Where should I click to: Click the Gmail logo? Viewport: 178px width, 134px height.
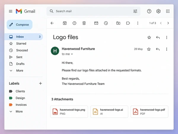(26, 11)
